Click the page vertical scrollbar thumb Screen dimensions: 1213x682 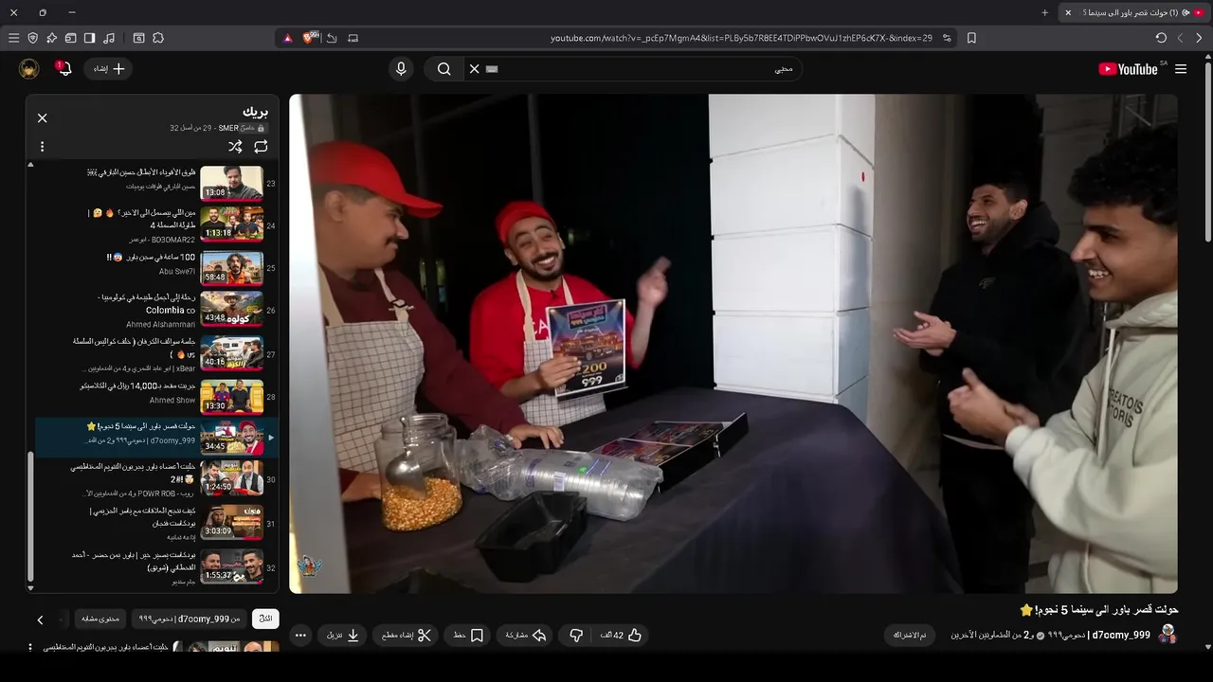click(x=1207, y=150)
